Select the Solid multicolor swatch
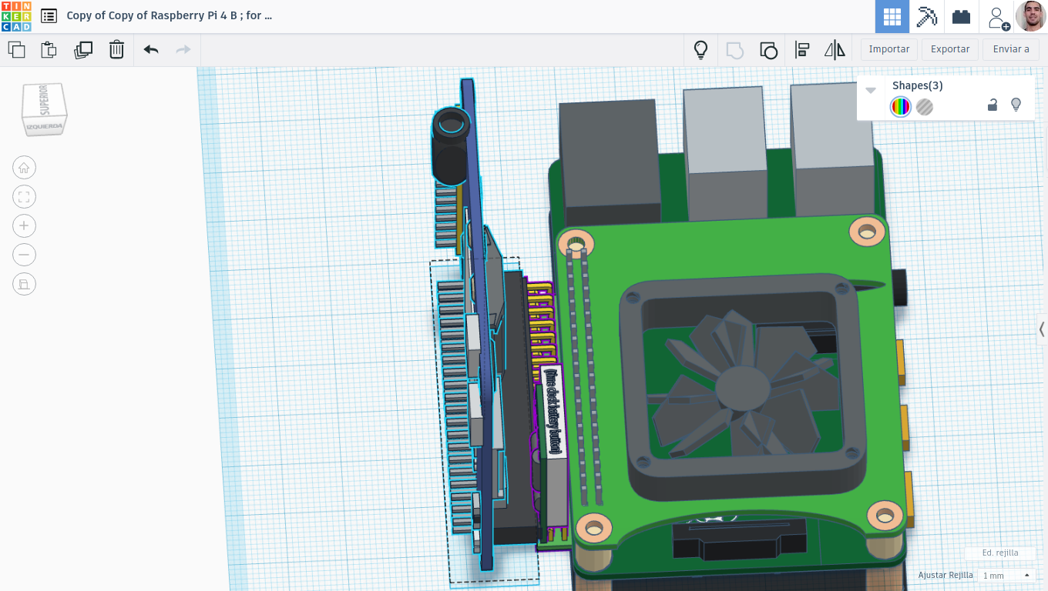 pos(900,106)
